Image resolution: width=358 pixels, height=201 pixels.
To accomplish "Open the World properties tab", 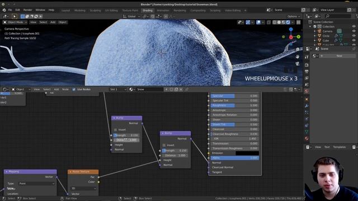I will 307,91.
